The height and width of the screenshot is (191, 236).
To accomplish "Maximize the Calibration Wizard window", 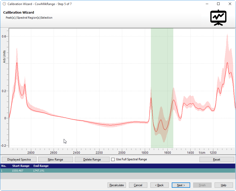I will coord(218,4).
